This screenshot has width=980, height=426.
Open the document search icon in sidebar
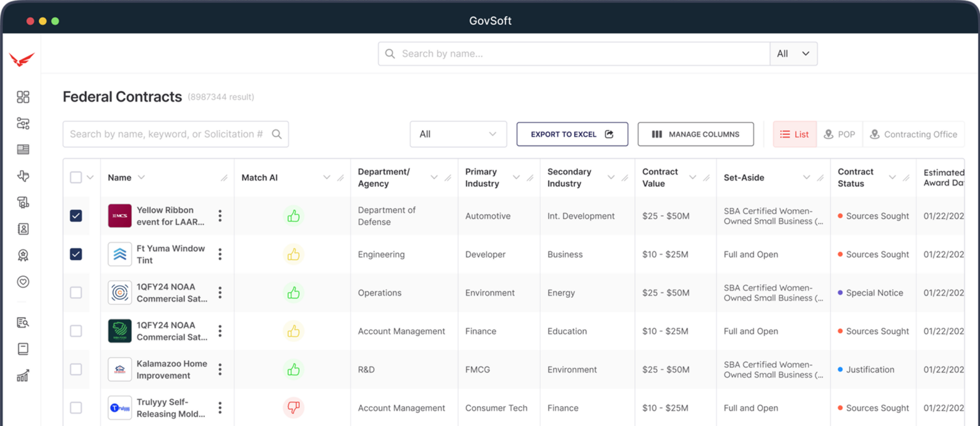point(23,323)
